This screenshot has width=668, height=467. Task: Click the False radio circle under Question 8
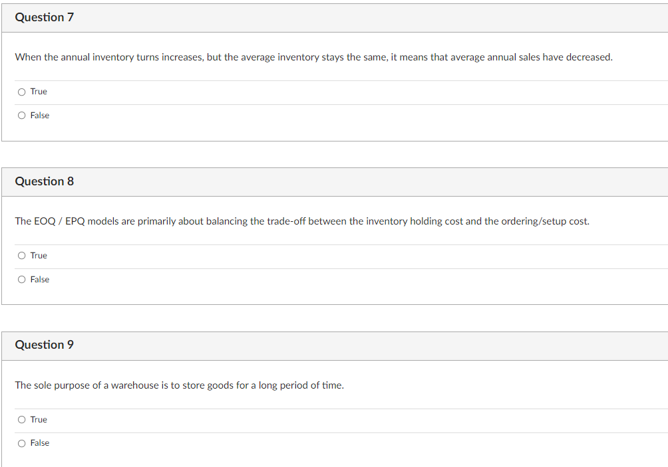21,279
